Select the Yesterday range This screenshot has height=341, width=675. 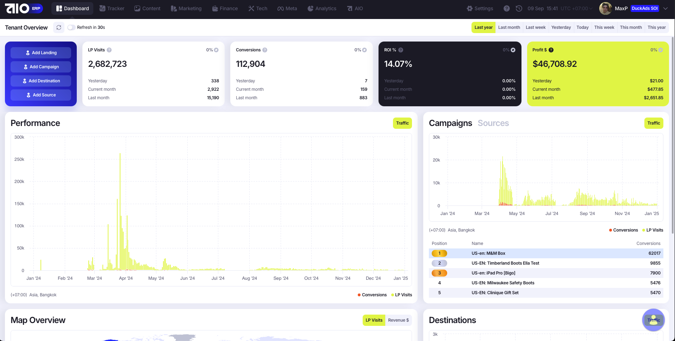coord(561,27)
